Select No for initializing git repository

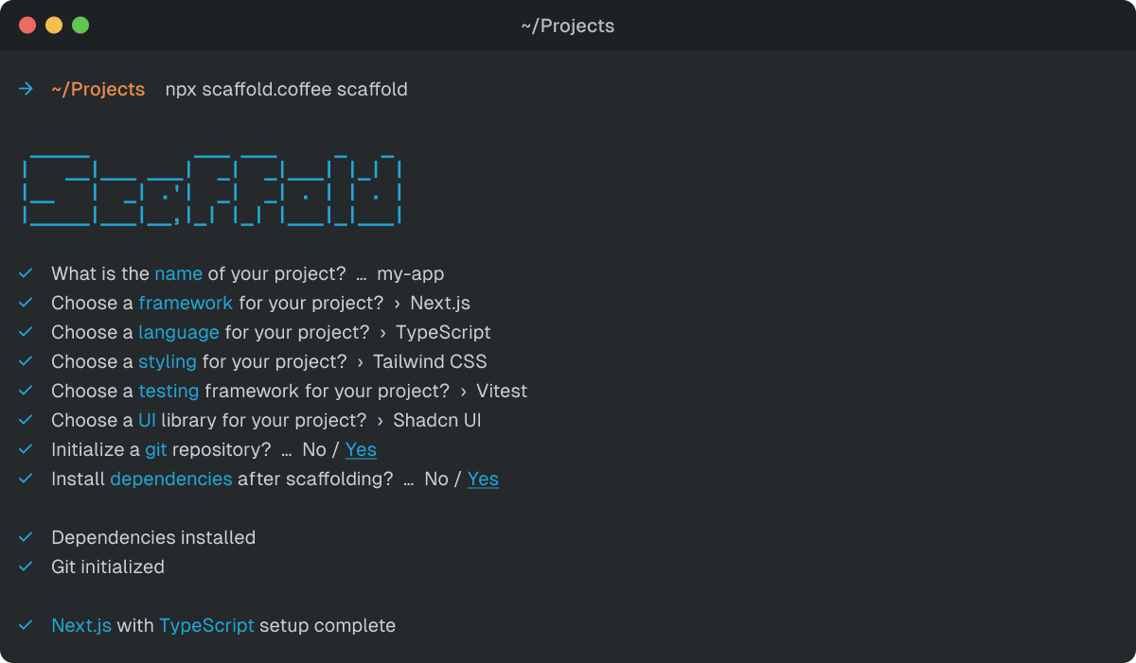pyautogui.click(x=314, y=450)
